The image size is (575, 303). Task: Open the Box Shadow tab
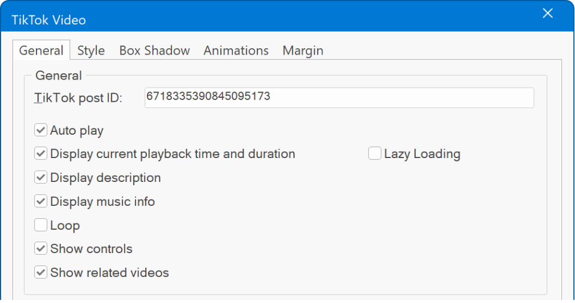[x=154, y=50]
